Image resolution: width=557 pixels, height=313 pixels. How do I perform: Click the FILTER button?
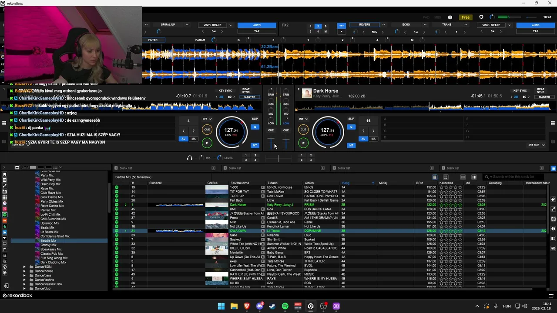[x=153, y=40]
